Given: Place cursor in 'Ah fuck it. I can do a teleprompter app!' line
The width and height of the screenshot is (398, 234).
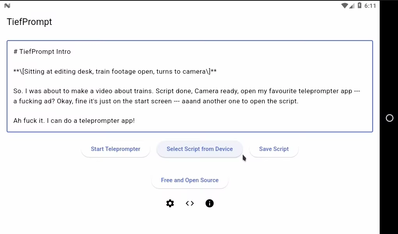Looking at the screenshot, I should [74, 121].
